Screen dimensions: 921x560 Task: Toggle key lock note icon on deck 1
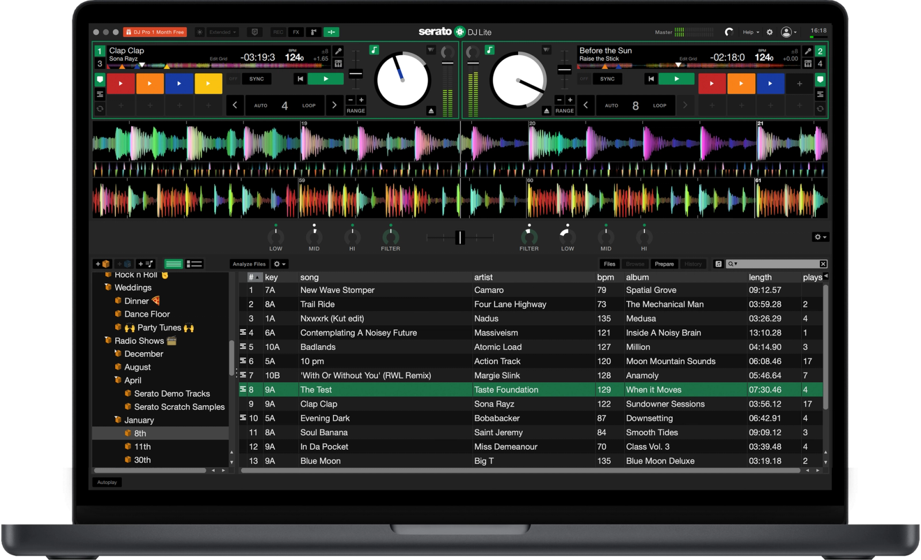(374, 50)
